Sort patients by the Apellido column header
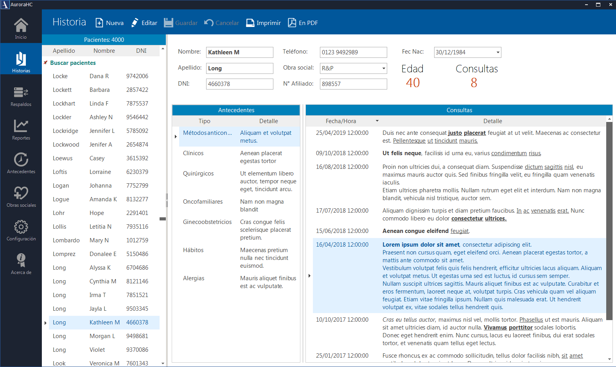Image resolution: width=616 pixels, height=367 pixels. point(64,51)
